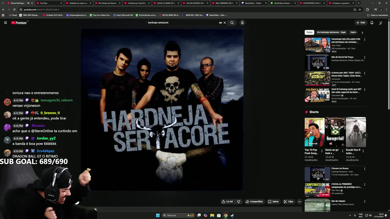This screenshot has width=390, height=219.
Task: Click the search magnifier button
Action: (x=232, y=23)
